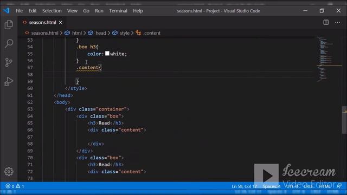
Task: Click Ln 58, Col 17 cursor position indicator
Action: click(245, 186)
